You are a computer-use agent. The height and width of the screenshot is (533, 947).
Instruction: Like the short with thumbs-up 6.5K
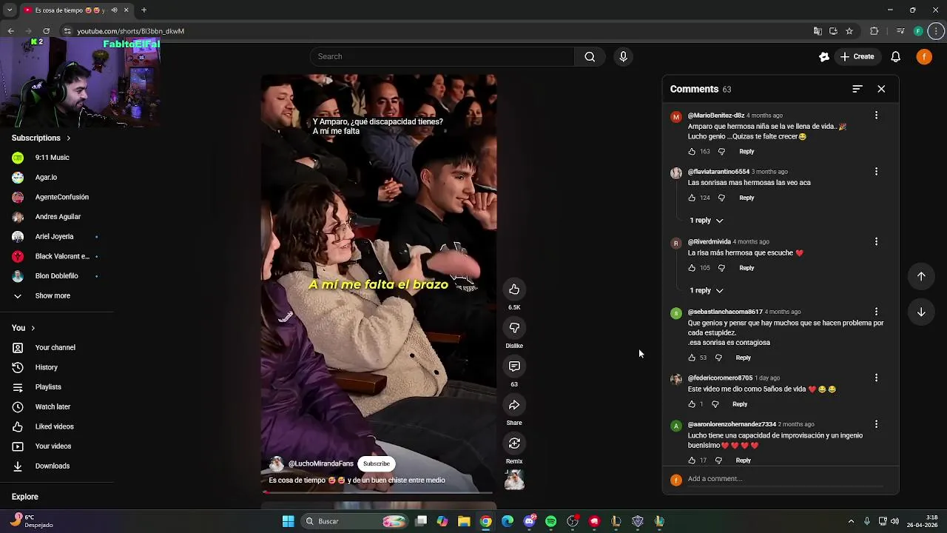pos(514,289)
